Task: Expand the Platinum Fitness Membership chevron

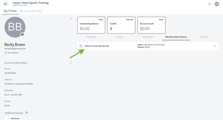Action: pos(215,46)
